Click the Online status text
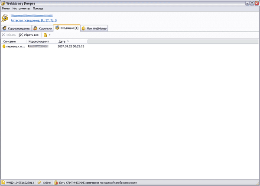Screen dimensions: 260x186 point(47,183)
